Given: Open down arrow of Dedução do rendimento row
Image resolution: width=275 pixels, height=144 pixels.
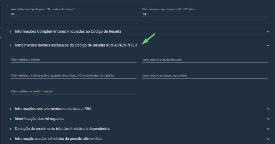Looking at the screenshot, I should coord(268,129).
